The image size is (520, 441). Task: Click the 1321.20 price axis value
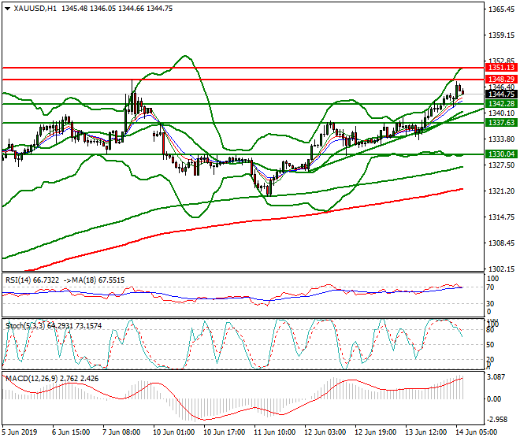501,191
